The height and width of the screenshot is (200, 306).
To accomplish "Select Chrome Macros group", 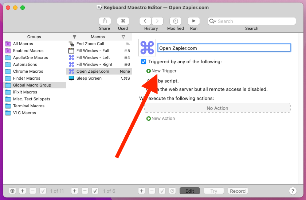I will [x=35, y=71].
